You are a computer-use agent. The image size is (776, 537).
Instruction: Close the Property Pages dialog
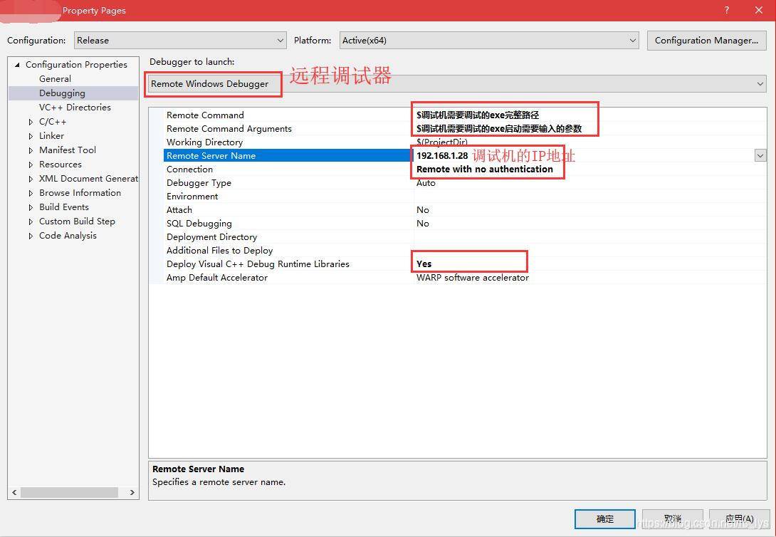(x=759, y=11)
